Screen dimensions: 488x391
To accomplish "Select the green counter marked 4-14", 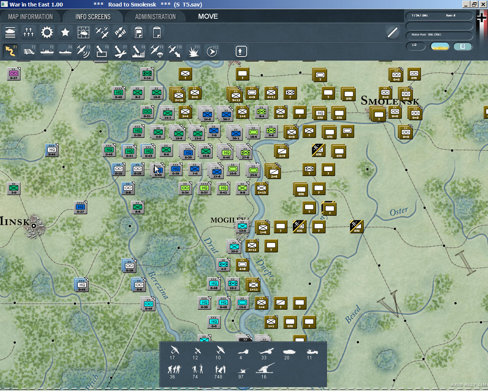I will pyautogui.click(x=147, y=74).
